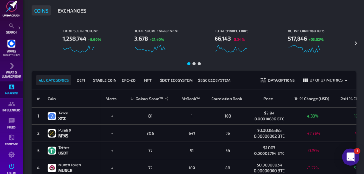Add alert for Munch Token row
The height and width of the screenshot is (174, 364).
click(112, 168)
